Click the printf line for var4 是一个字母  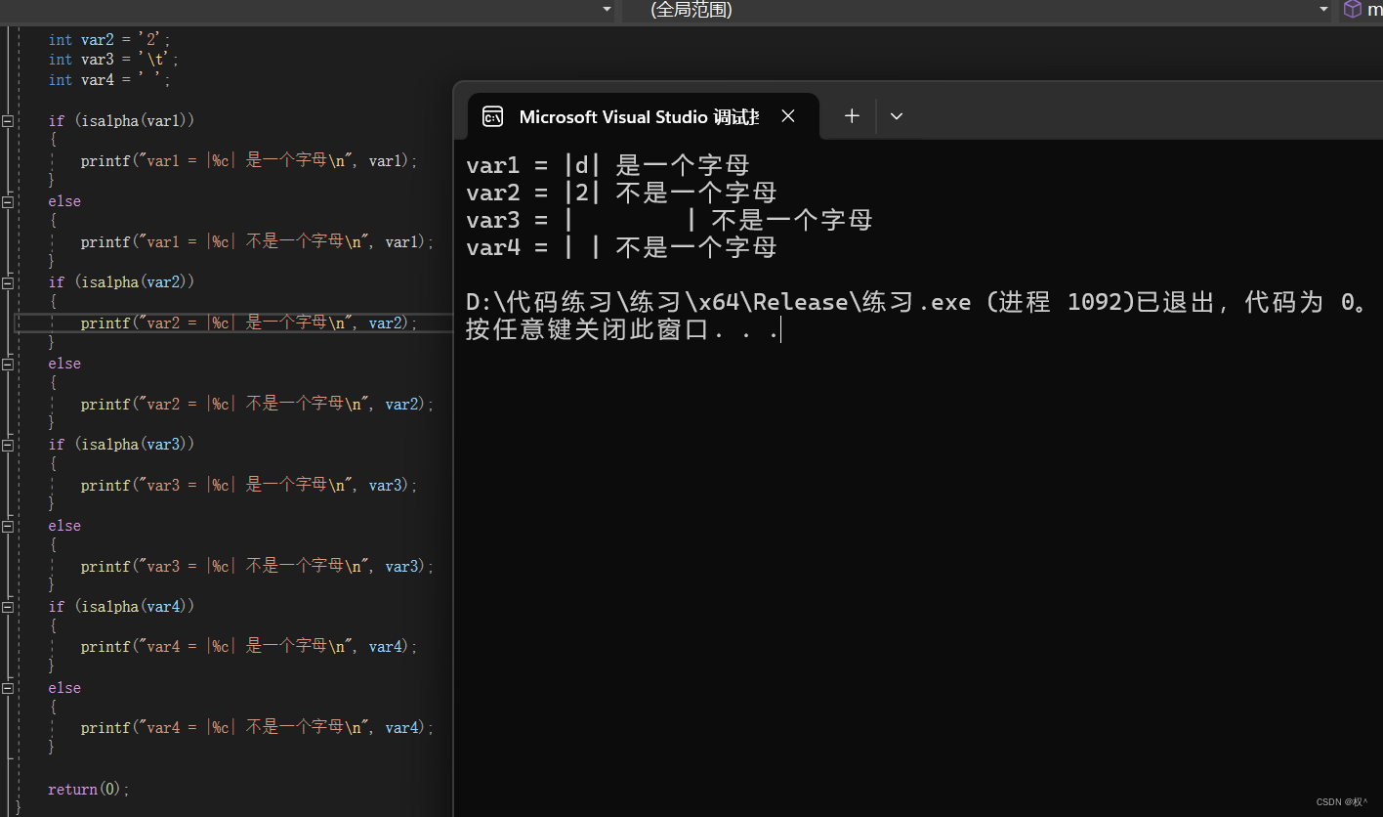pos(249,647)
